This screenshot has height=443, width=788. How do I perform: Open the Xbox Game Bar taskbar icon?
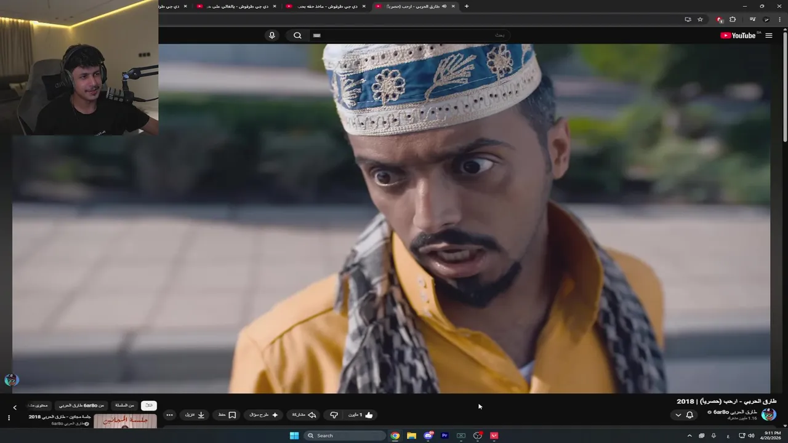(460, 436)
